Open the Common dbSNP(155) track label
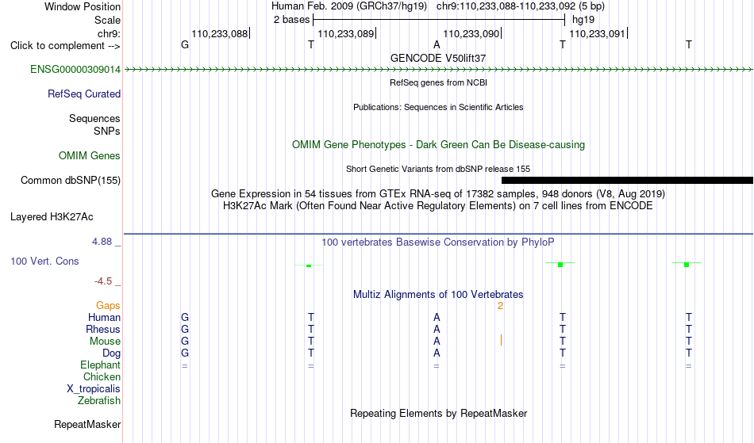Viewport: 754px width, 443px height. 71,181
